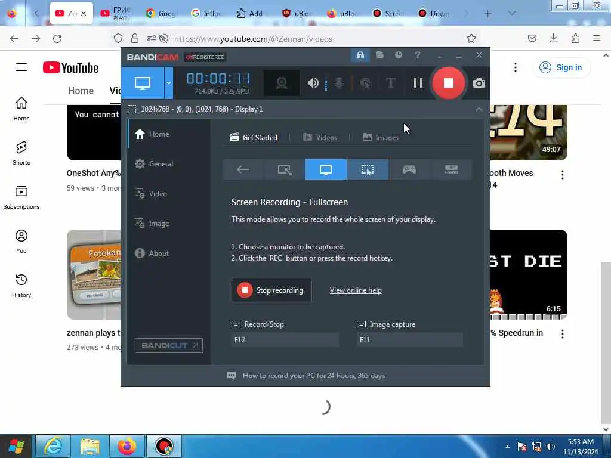Open the View online help link

pos(356,290)
